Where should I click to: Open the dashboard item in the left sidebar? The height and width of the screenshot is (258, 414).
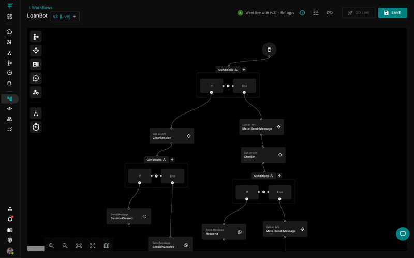coord(10,17)
